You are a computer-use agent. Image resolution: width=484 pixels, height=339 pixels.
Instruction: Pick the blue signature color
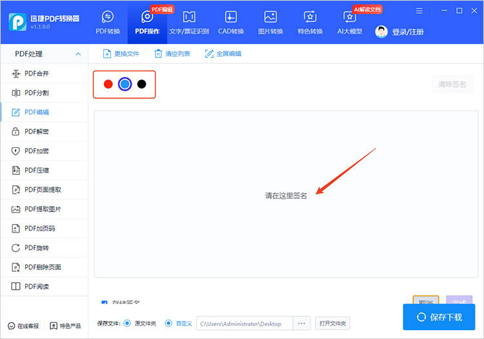tap(125, 84)
